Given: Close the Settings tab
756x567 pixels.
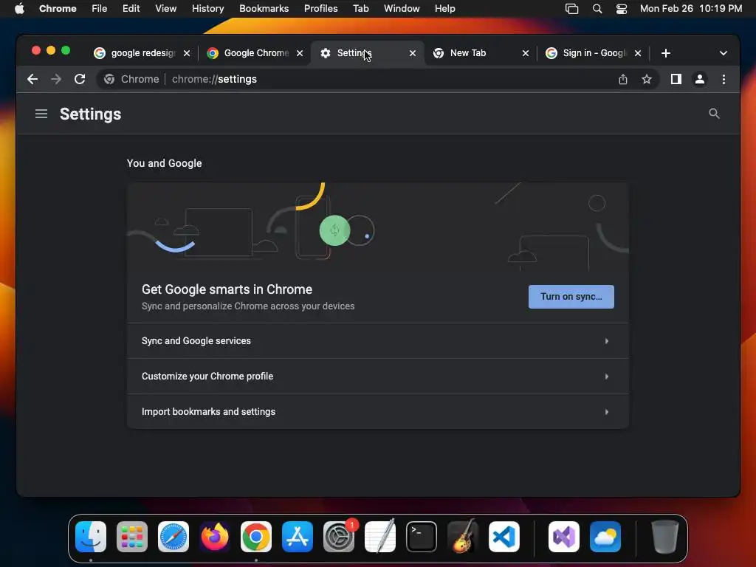Looking at the screenshot, I should [x=412, y=53].
